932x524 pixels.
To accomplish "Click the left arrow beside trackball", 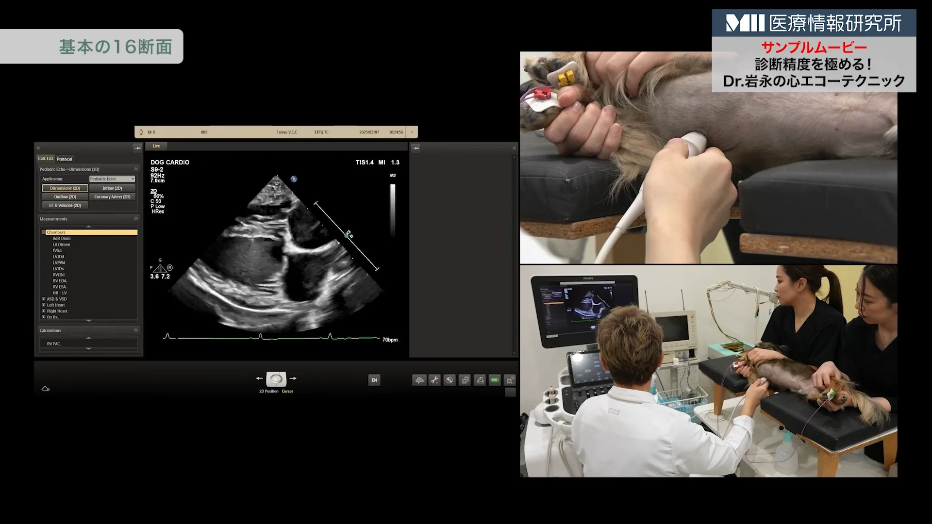I will point(259,378).
